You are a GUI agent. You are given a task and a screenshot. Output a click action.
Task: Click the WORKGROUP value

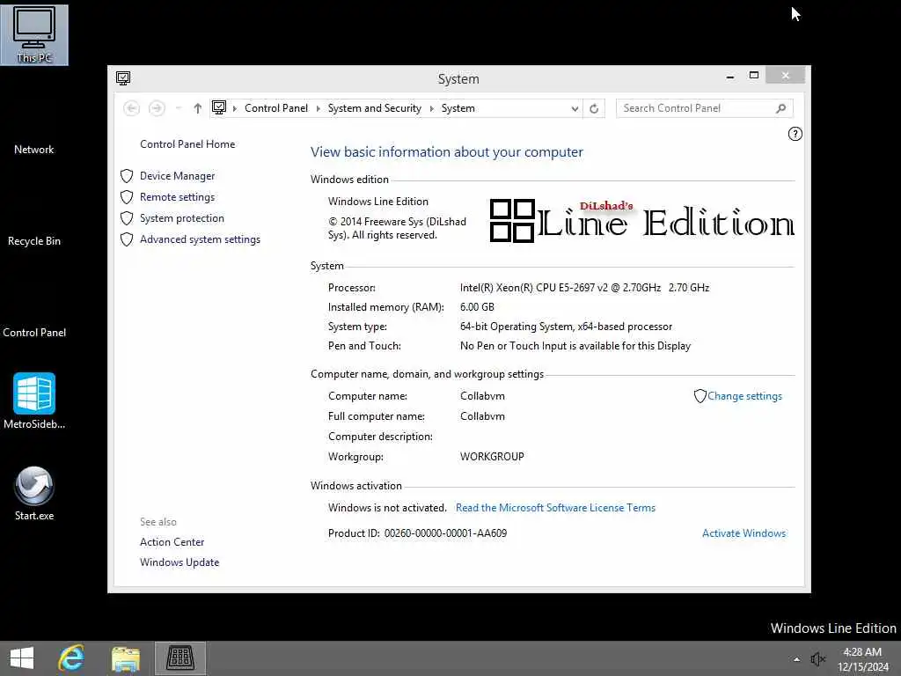coord(492,457)
